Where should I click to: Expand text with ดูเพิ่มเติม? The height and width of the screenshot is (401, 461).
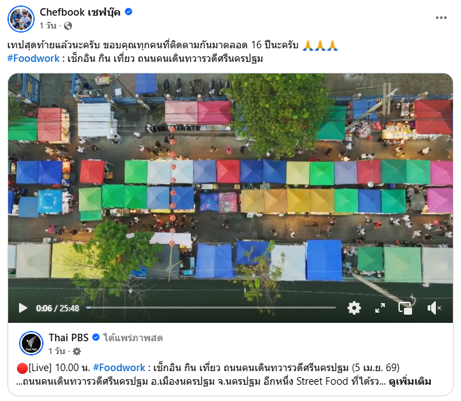coord(410,381)
